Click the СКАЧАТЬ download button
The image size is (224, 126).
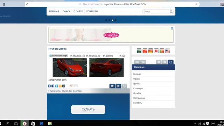point(88,110)
